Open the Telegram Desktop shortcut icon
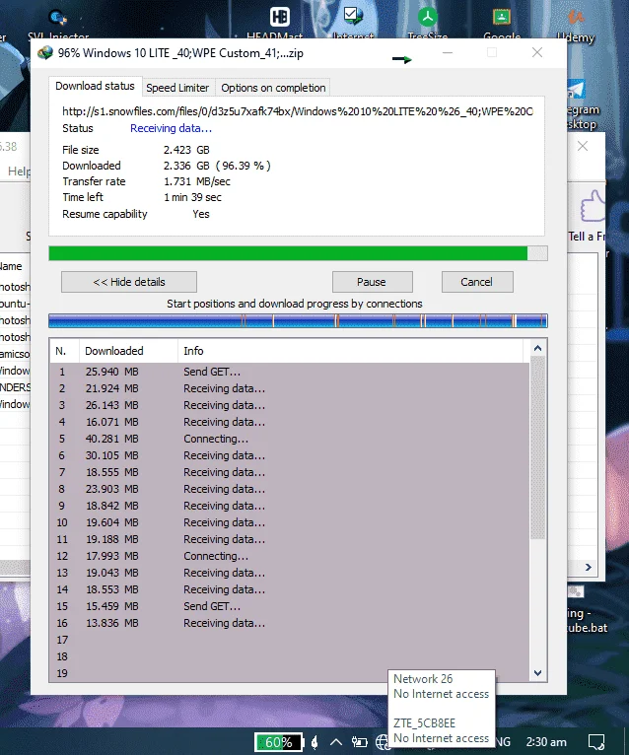Screen dimensions: 629x755 pos(576,91)
